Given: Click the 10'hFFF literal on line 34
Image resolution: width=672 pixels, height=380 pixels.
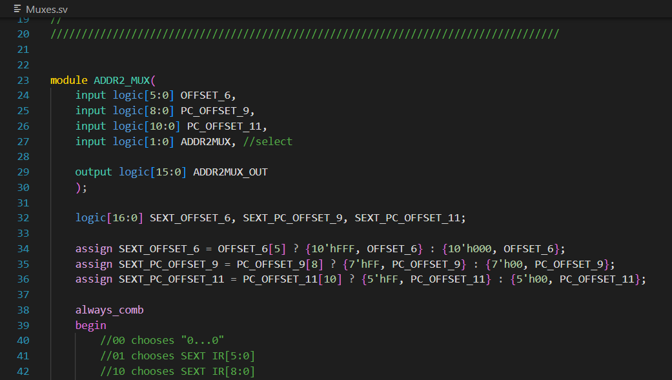Looking at the screenshot, I should click(x=332, y=248).
